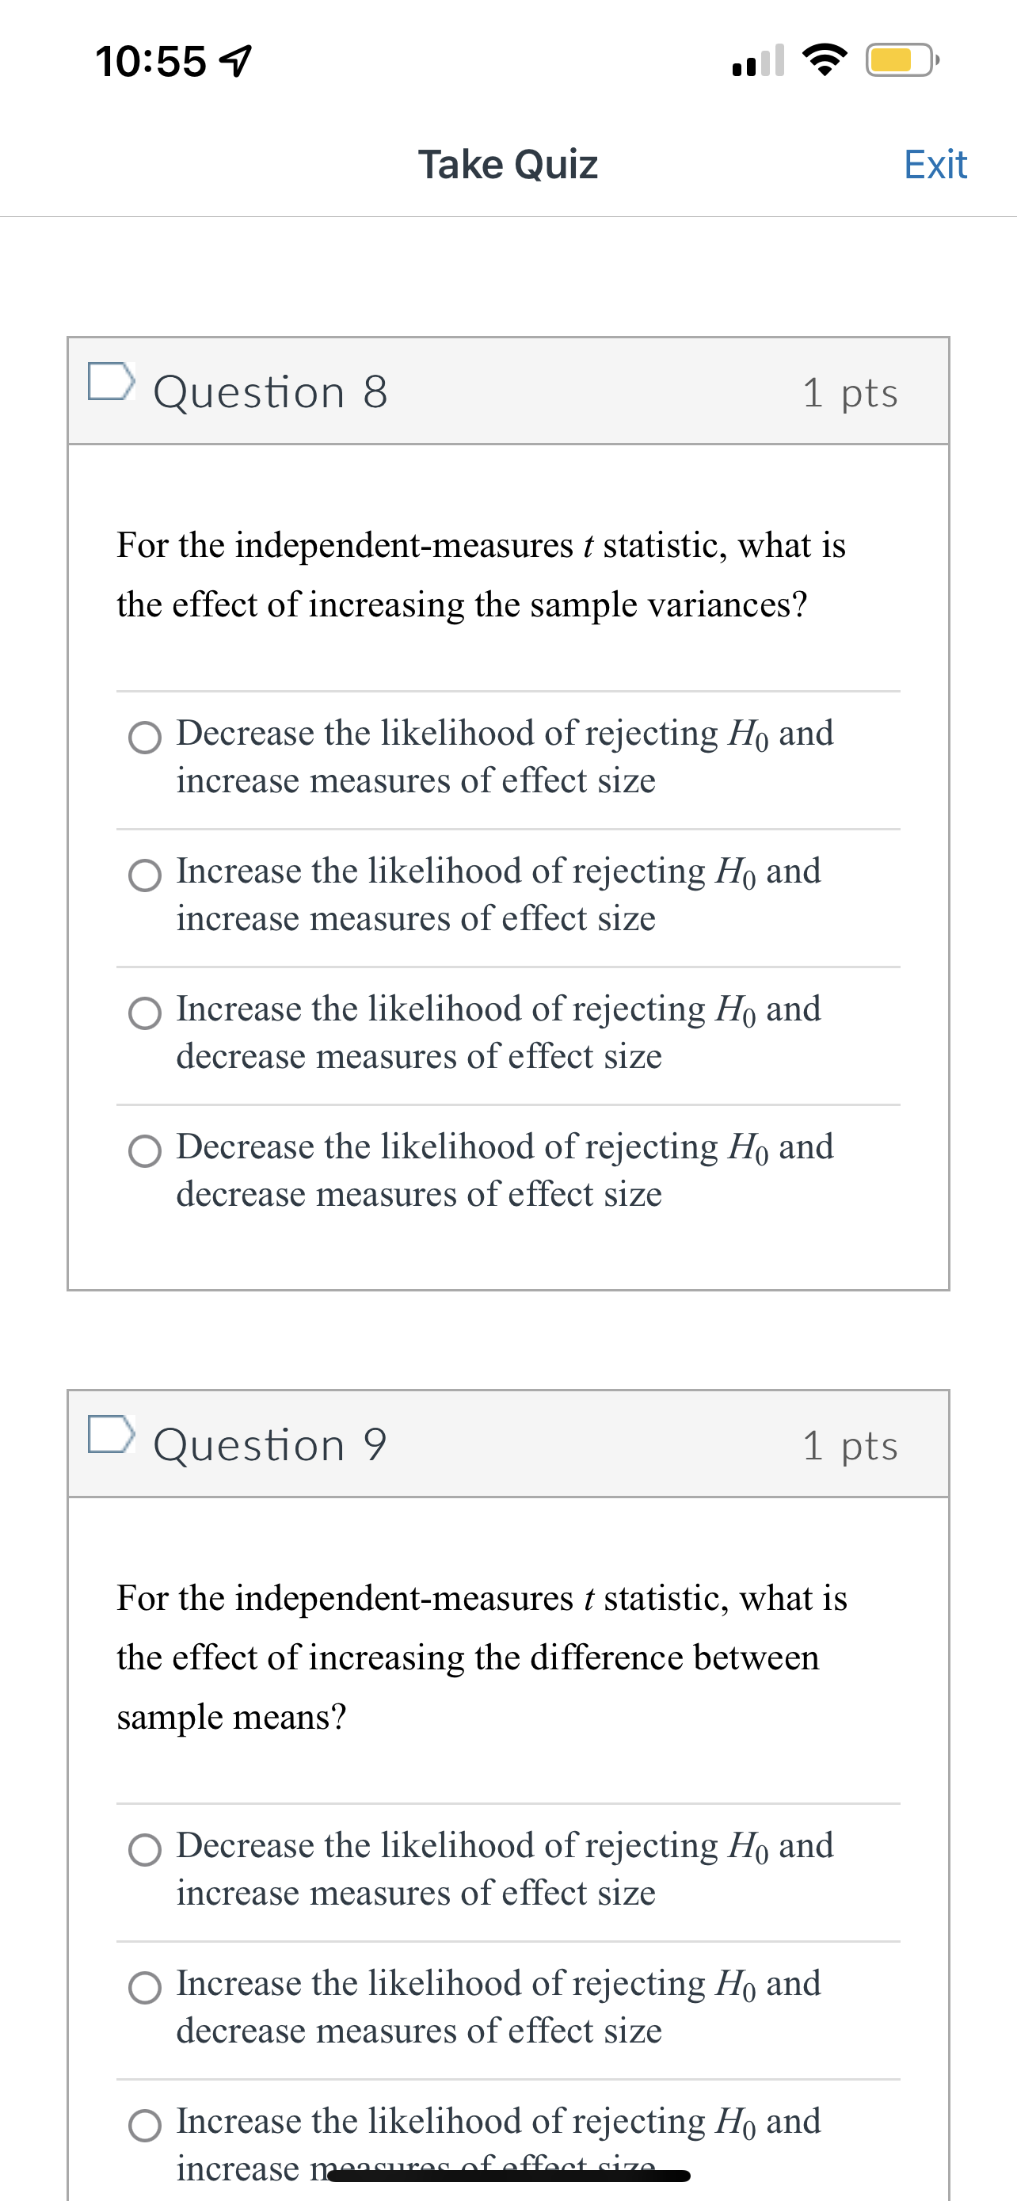This screenshot has height=2201, width=1017.
Task: Click the Question 9 flag icon
Action: pos(112,1439)
